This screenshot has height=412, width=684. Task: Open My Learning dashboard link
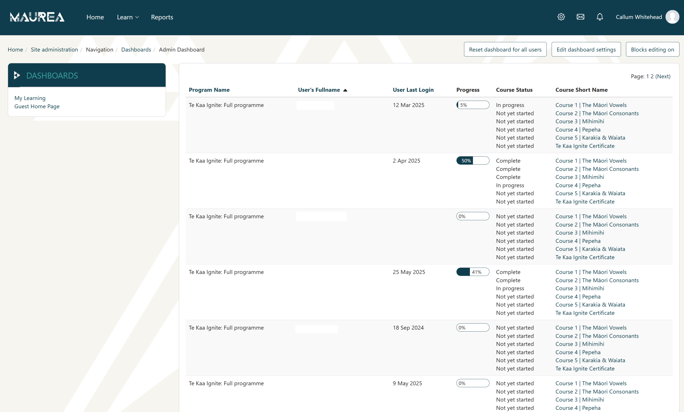click(x=30, y=98)
